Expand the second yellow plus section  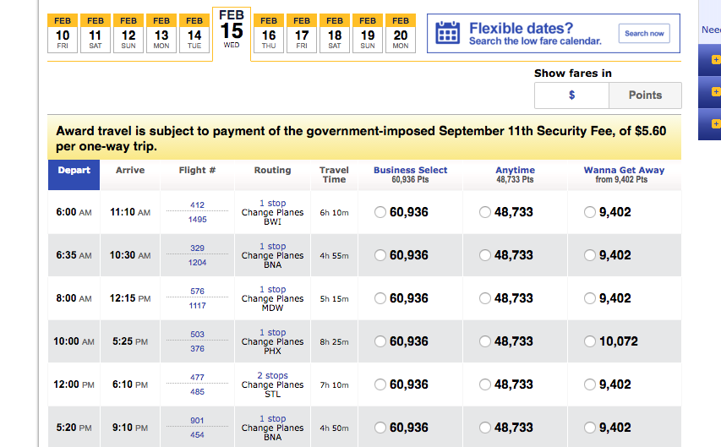click(x=716, y=91)
